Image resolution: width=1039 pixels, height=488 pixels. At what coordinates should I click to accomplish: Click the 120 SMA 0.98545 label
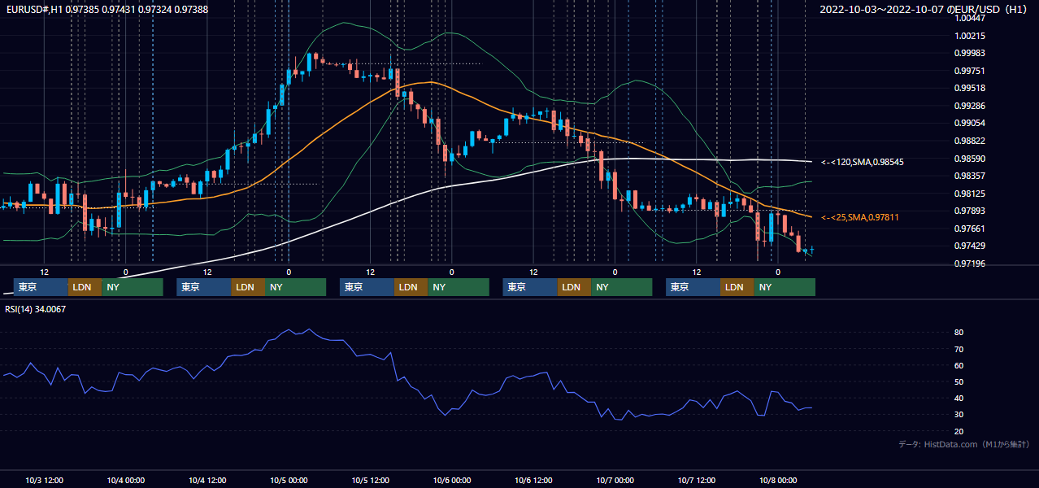coord(862,162)
